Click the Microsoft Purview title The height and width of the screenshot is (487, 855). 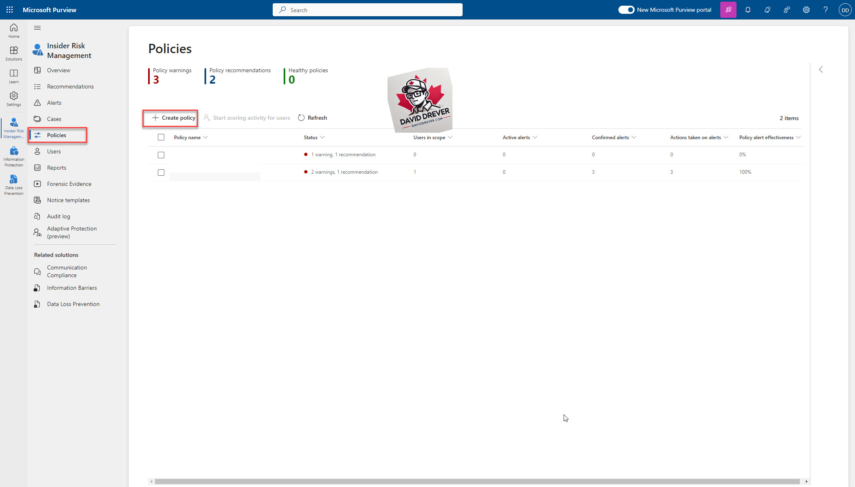pyautogui.click(x=50, y=10)
